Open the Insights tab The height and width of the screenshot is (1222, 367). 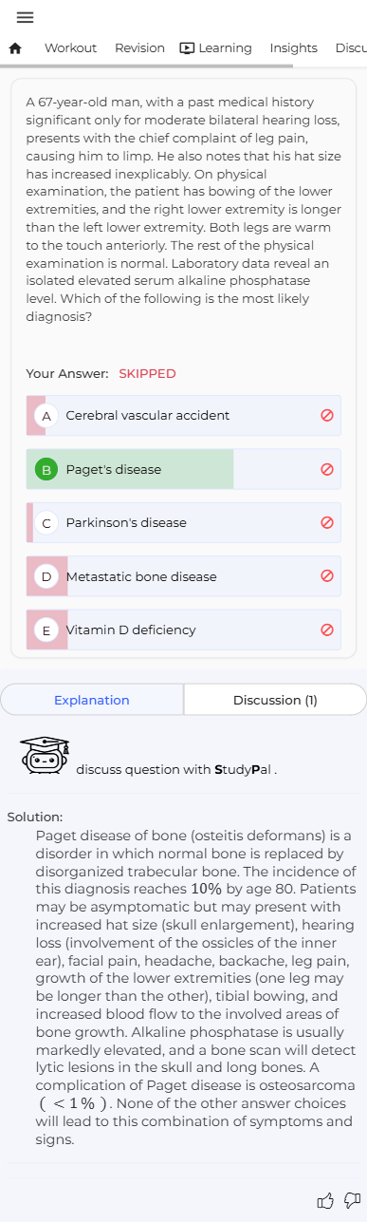point(294,48)
